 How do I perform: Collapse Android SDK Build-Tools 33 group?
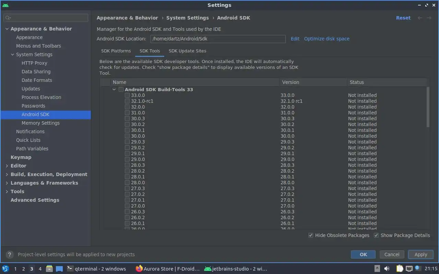click(x=114, y=89)
